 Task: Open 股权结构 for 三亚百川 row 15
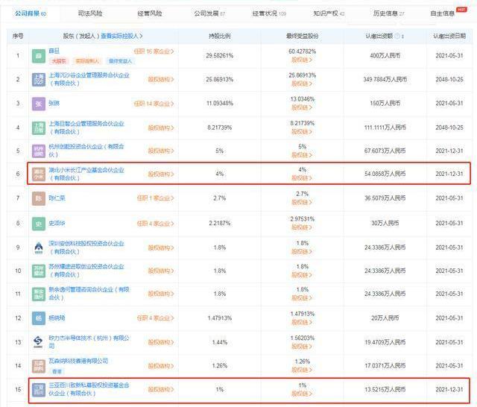pos(161,389)
